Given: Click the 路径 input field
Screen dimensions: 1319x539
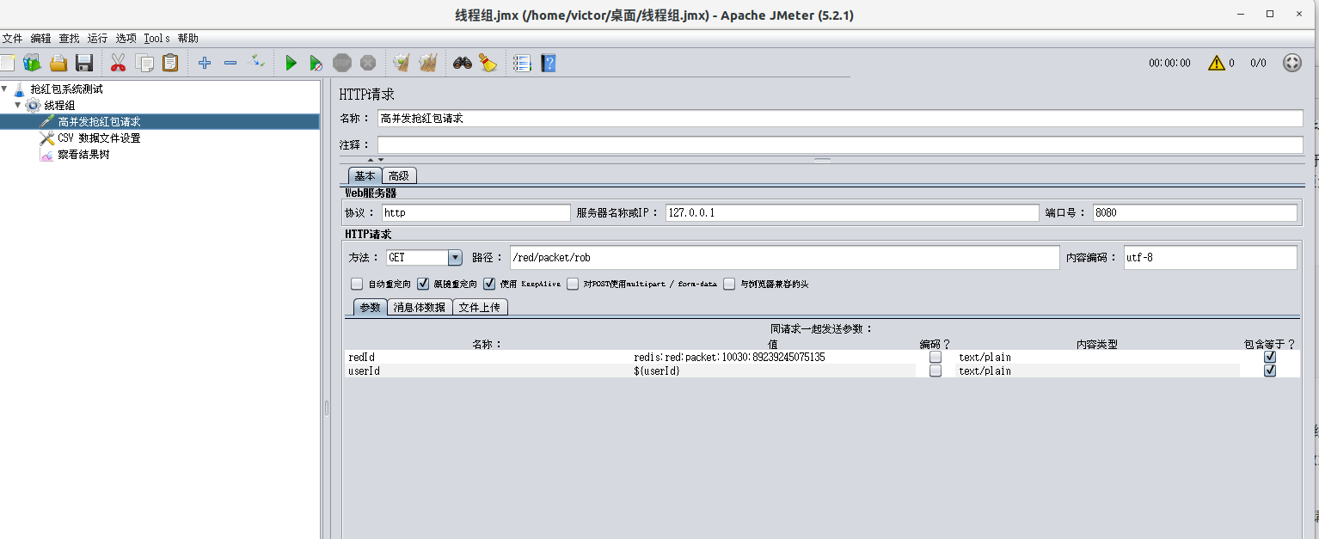Looking at the screenshot, I should 783,258.
